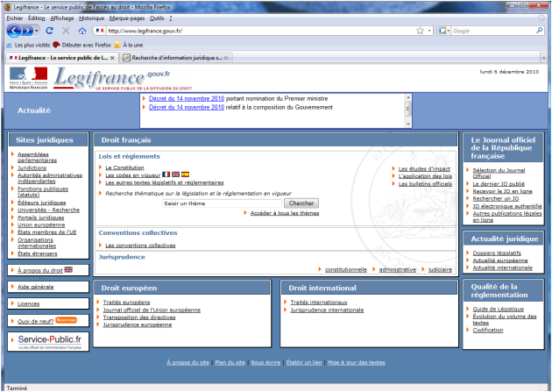Open the Nous écrire footer link

(x=265, y=362)
